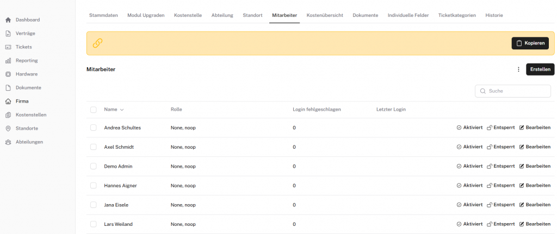Screen dimensions: 557x234
Task: Tick the checkbox for Andrea Schultes
Action: tap(94, 128)
